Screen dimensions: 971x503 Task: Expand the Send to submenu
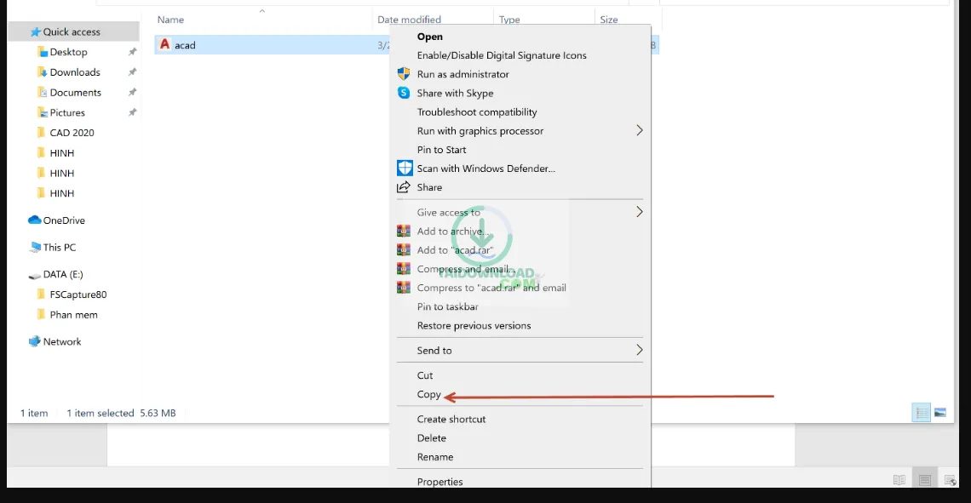tap(434, 350)
